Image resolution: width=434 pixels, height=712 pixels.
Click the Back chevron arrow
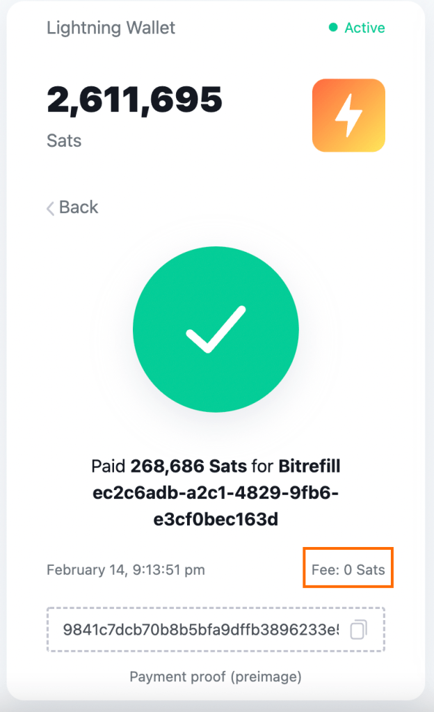pyautogui.click(x=50, y=208)
